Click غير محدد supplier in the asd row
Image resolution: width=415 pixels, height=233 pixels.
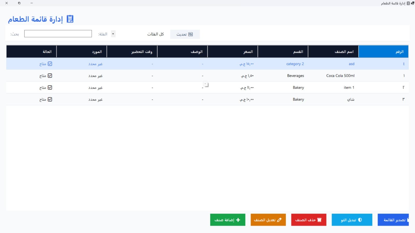tap(95, 64)
